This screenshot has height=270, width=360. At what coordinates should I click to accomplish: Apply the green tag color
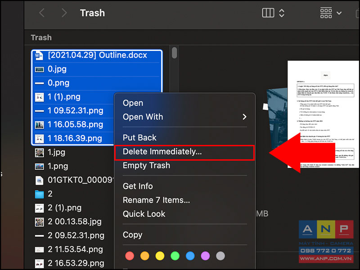point(175,256)
